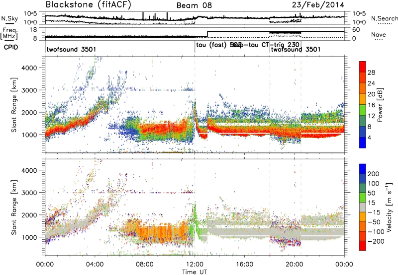Pick the gray Velocity segment between 15 and -15
The width and height of the screenshot is (398, 275).
363,207
